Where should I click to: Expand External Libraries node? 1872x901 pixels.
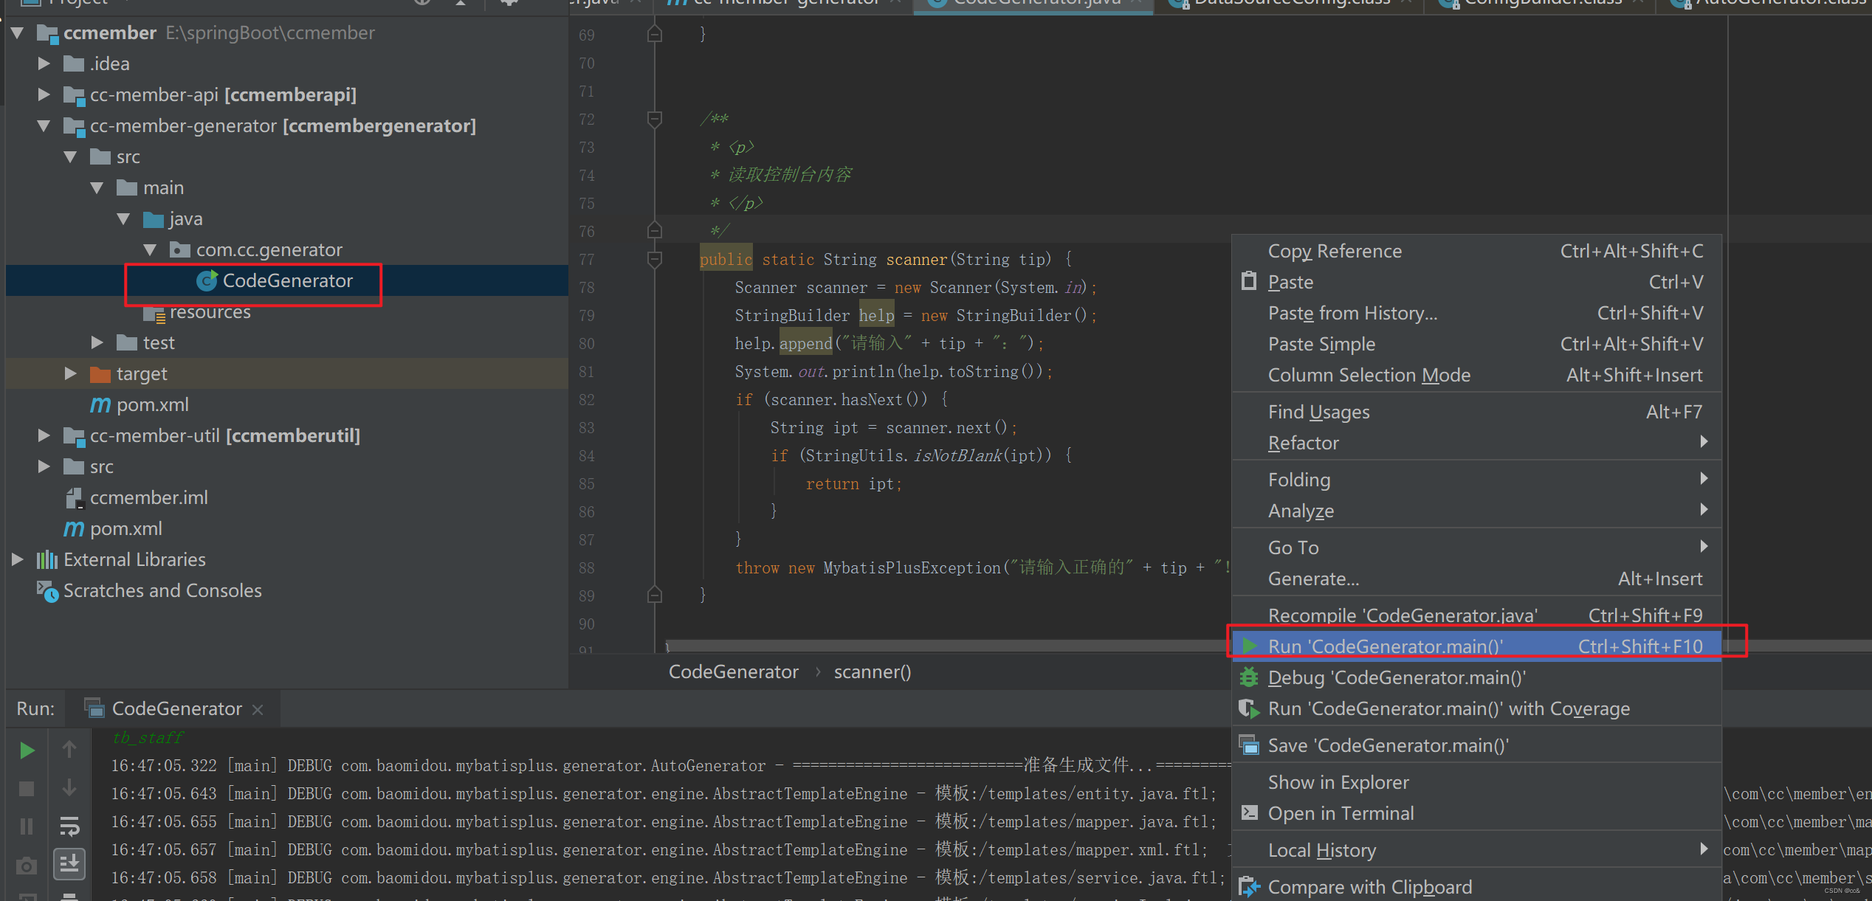tap(18, 559)
